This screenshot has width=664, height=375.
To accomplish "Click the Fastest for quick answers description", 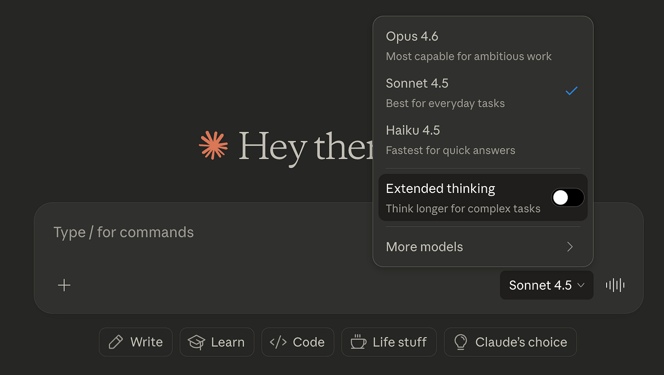I will [451, 151].
